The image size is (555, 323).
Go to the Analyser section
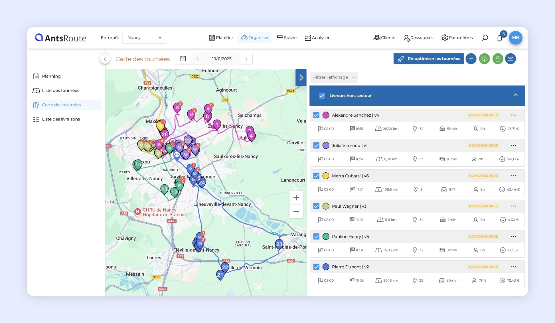coord(317,37)
